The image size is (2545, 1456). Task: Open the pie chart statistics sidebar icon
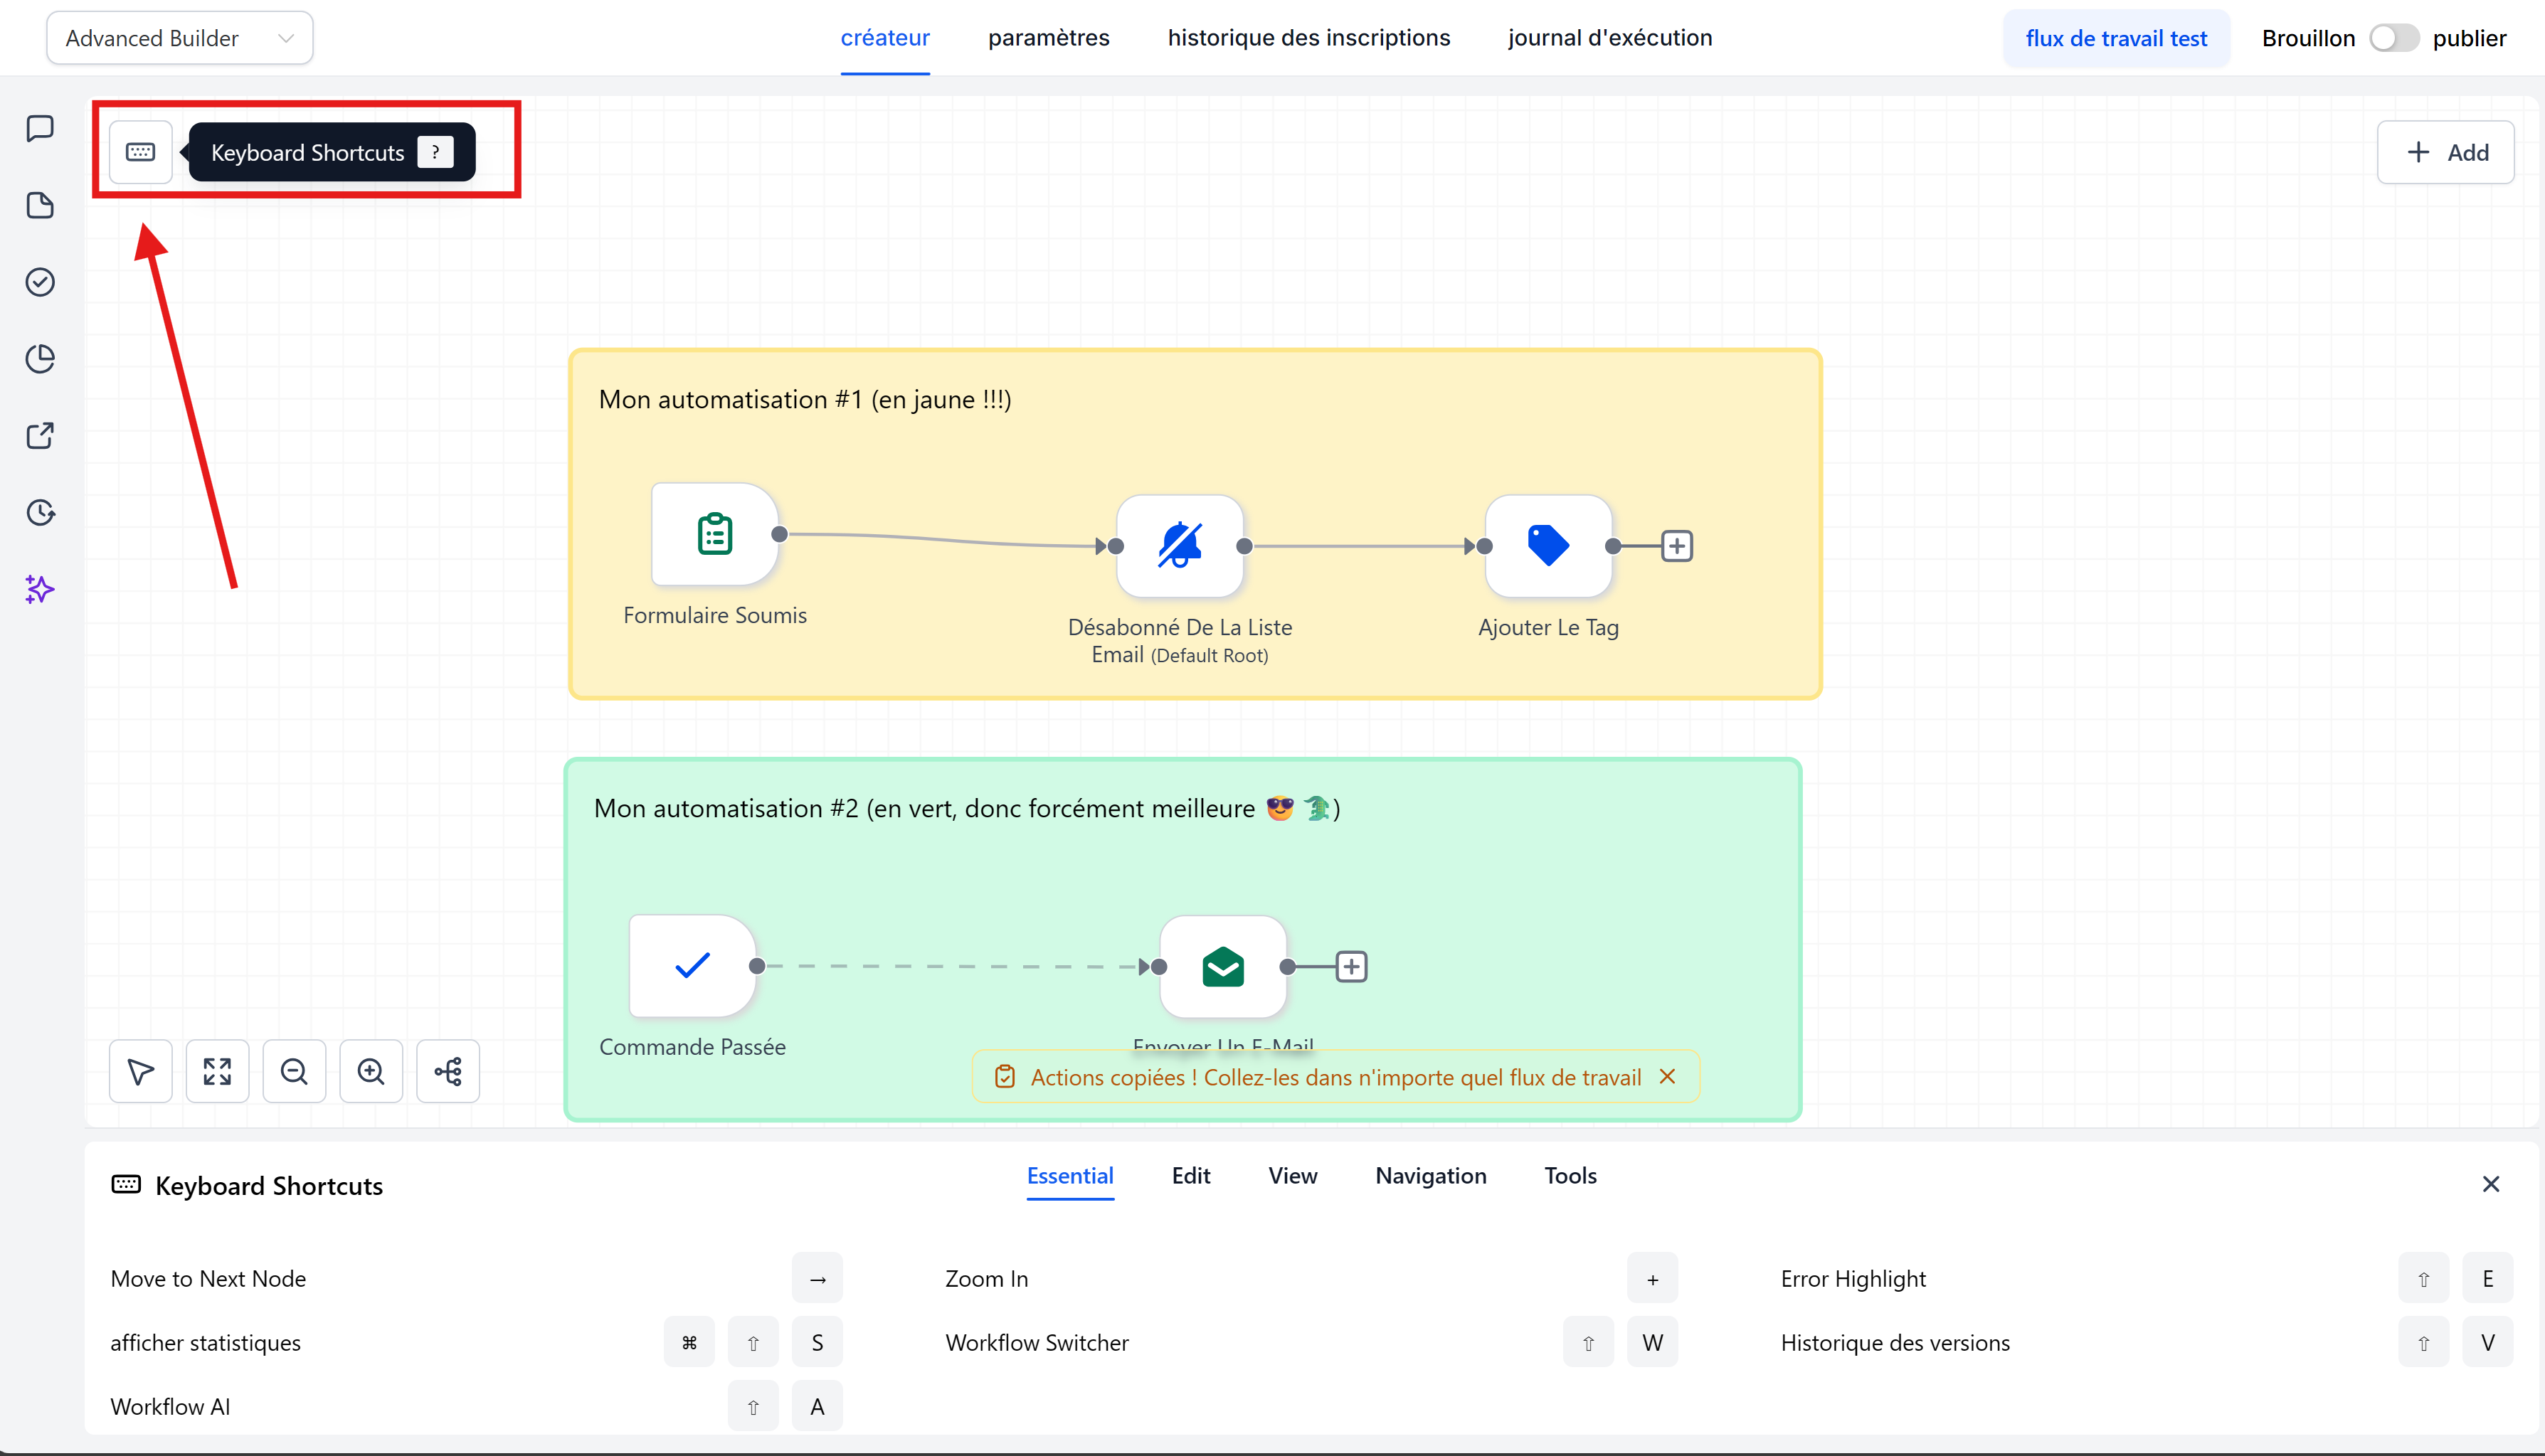[x=40, y=359]
